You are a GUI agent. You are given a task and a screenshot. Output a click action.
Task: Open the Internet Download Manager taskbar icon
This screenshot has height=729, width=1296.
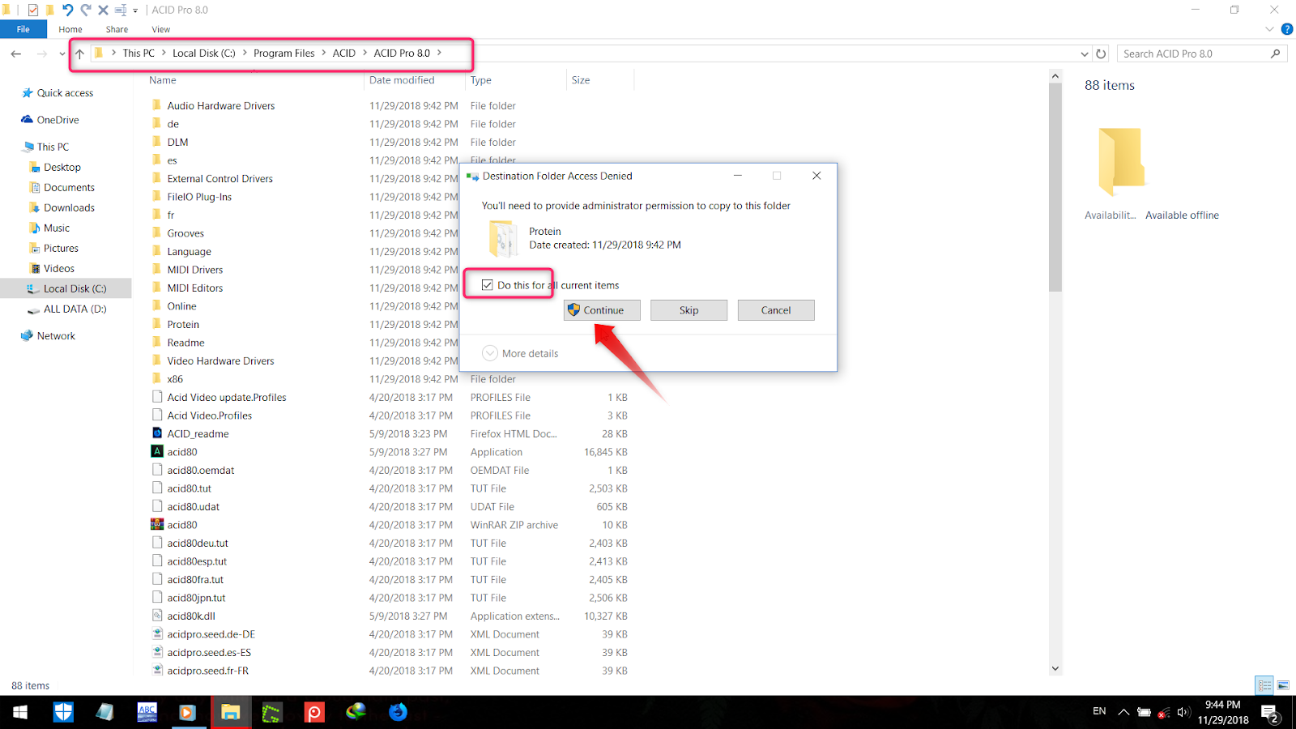[356, 712]
